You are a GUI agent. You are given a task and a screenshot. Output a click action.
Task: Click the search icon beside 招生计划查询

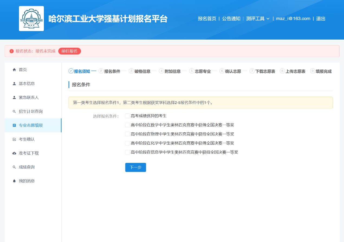point(14,112)
